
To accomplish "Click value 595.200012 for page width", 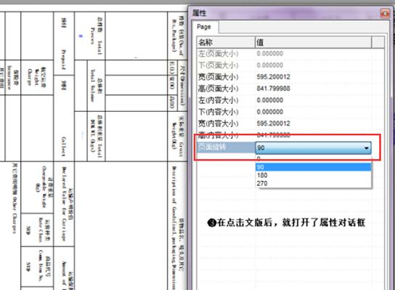I will click(273, 76).
